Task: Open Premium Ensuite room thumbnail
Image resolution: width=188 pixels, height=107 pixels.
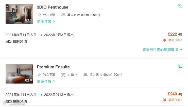Action: coord(19,74)
